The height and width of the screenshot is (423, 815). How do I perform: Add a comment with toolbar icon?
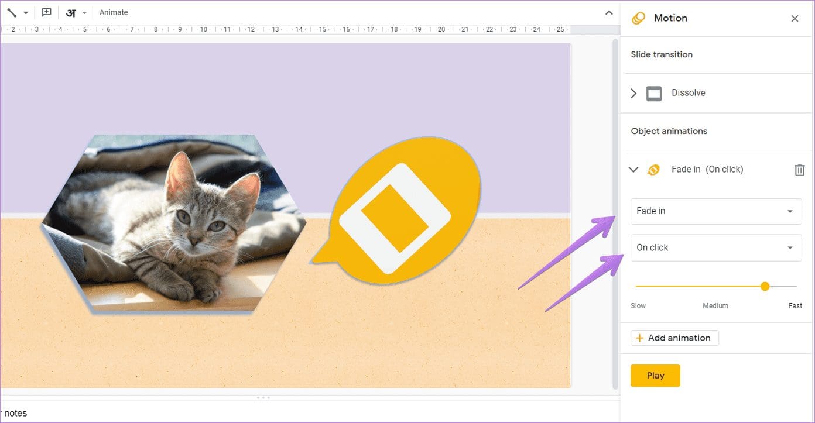click(x=47, y=12)
